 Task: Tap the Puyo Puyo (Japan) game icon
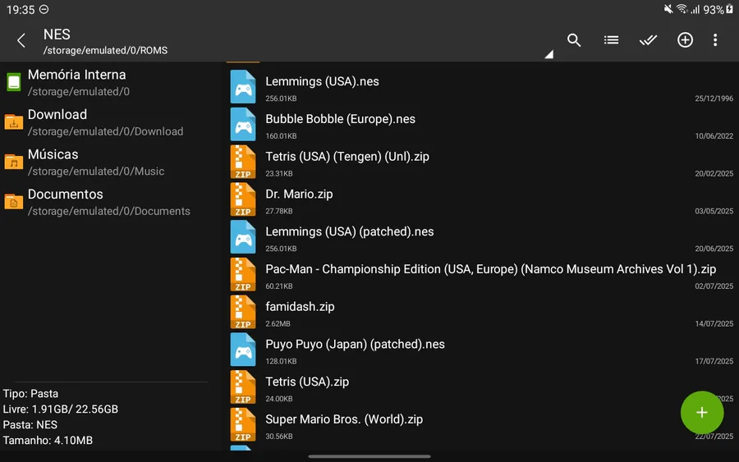pyautogui.click(x=243, y=350)
